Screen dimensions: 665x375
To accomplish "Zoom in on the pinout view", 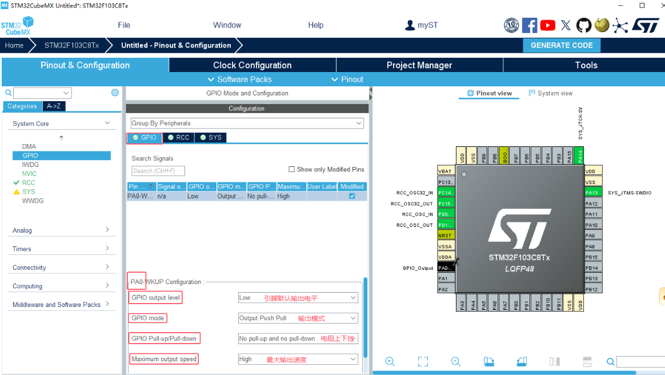I will (390, 361).
